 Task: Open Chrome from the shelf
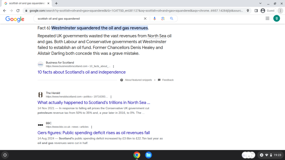click(137, 155)
